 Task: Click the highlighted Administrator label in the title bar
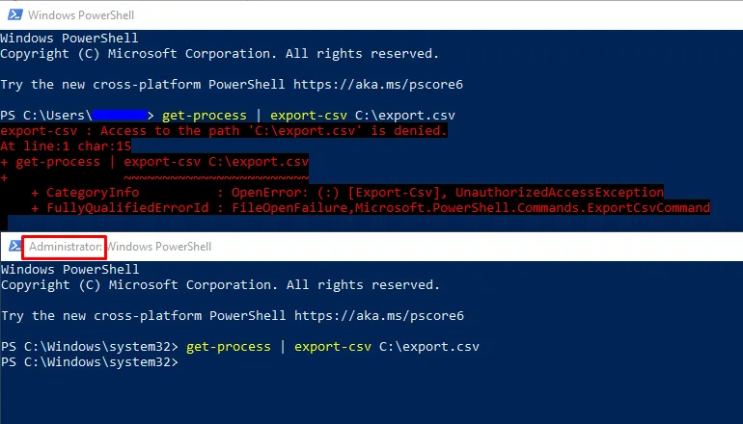(x=65, y=247)
